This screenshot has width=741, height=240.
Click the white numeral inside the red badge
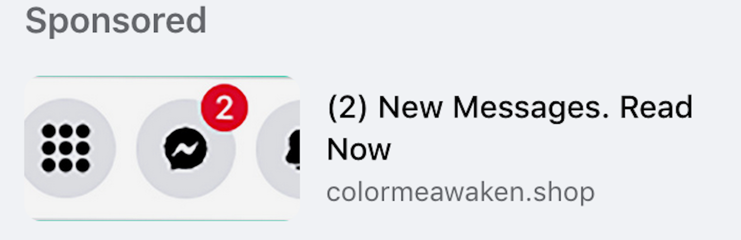click(x=225, y=108)
